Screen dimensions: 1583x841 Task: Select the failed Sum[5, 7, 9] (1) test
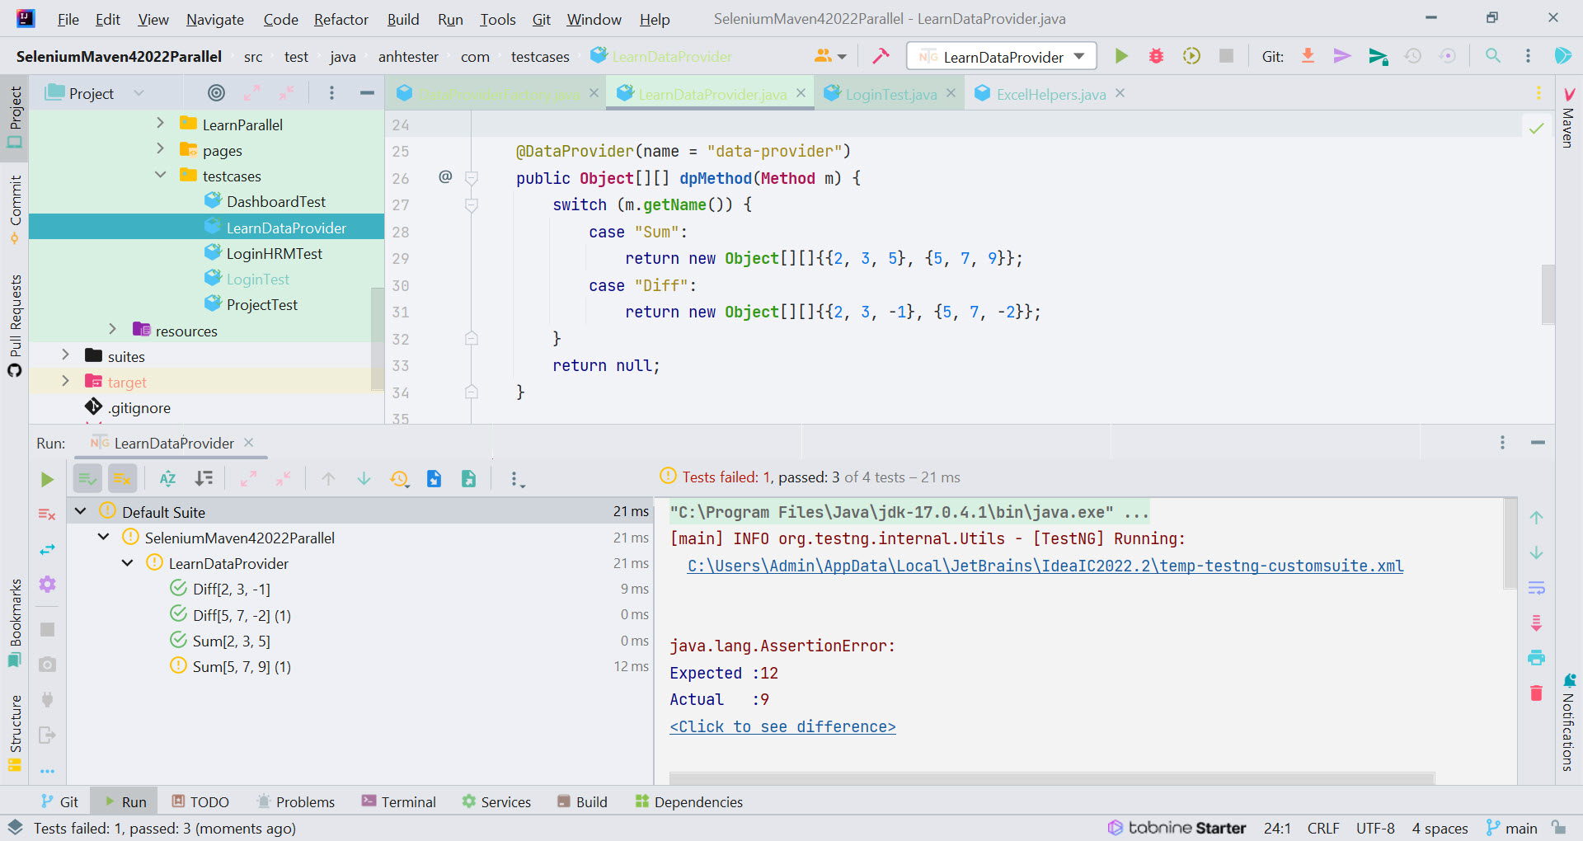(x=242, y=666)
